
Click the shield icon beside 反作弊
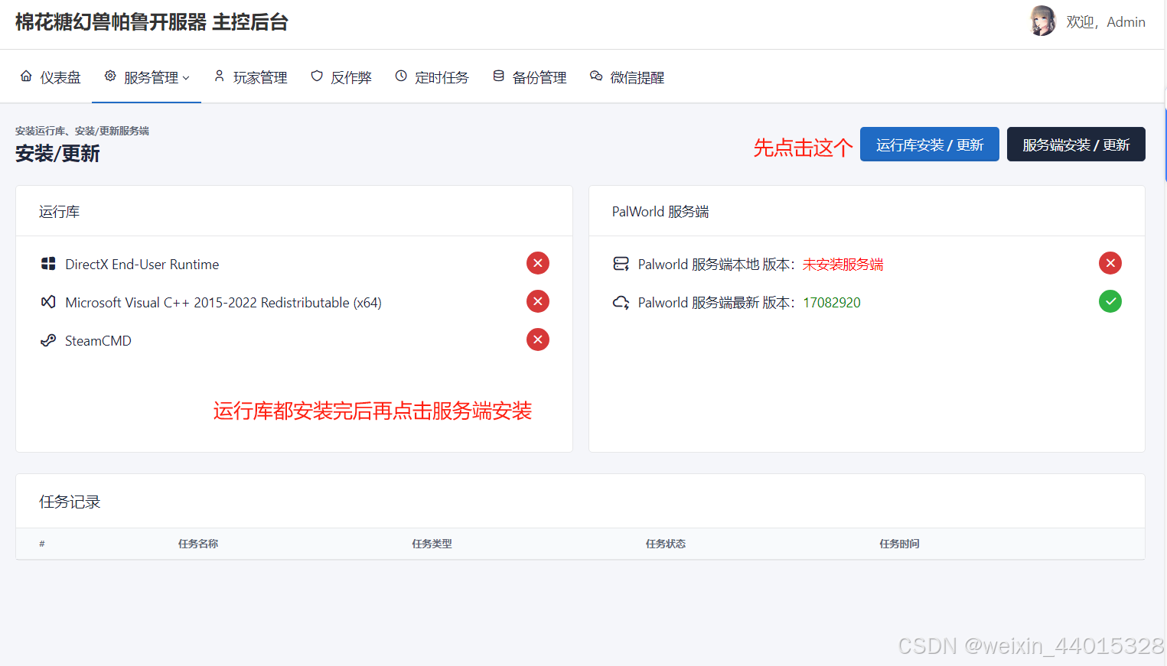317,76
